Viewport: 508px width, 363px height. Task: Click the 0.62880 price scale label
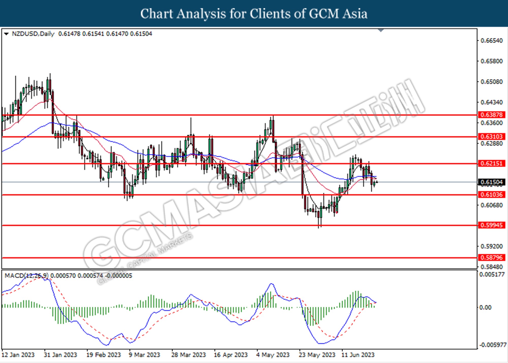pos(491,144)
